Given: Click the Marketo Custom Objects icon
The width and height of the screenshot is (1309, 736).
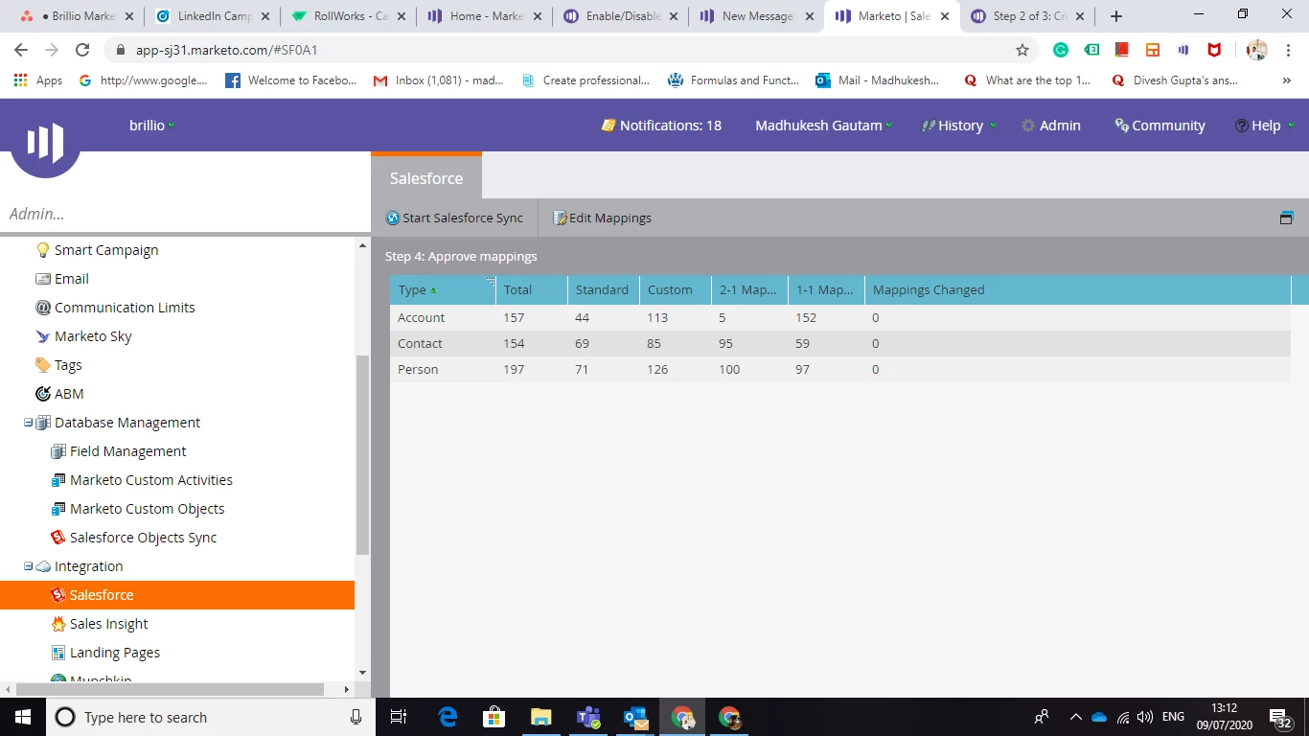Looking at the screenshot, I should [58, 509].
